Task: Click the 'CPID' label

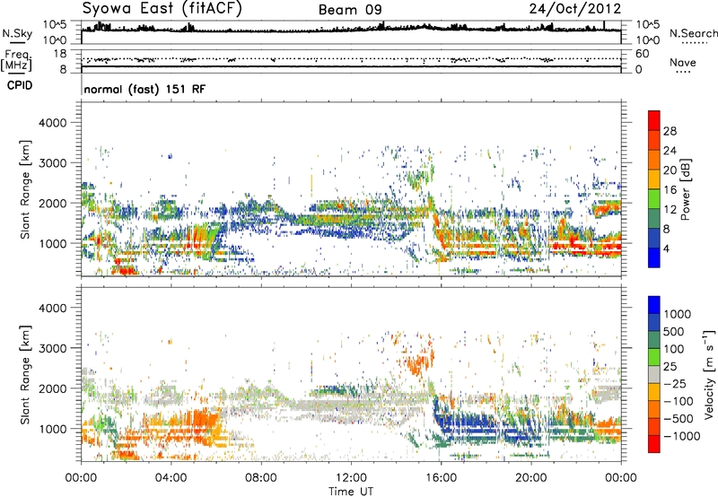Action: point(20,85)
